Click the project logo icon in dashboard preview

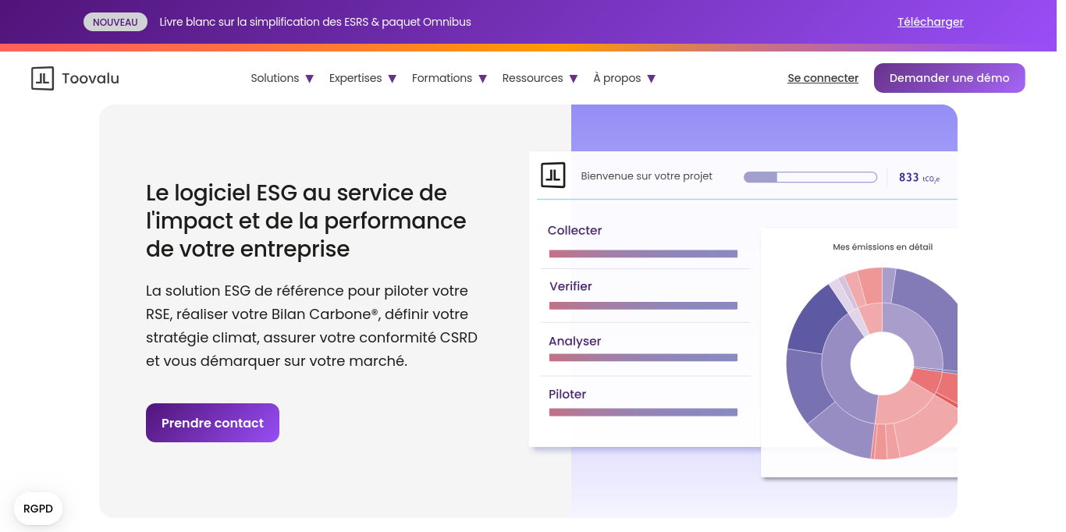click(553, 176)
